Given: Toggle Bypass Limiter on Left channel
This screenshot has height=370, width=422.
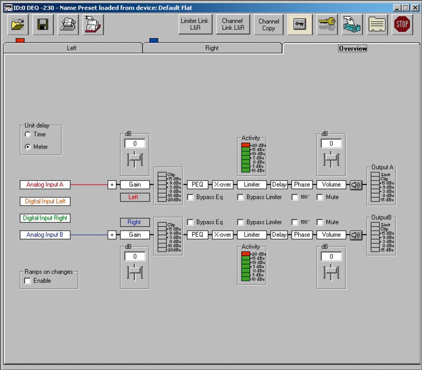Looking at the screenshot, I should pyautogui.click(x=241, y=198).
